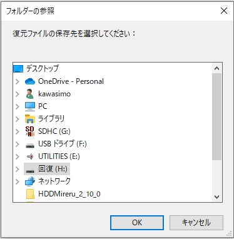The image size is (234, 239).
Task: Select the PC monitor icon
Action: (x=30, y=106)
